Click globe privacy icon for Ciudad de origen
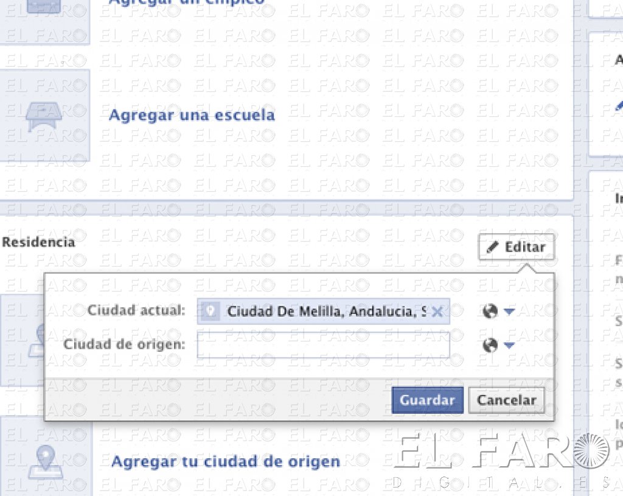Image resolution: width=623 pixels, height=496 pixels. [x=490, y=345]
